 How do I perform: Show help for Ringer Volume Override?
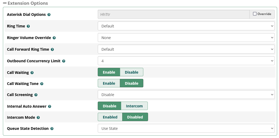(x=54, y=38)
